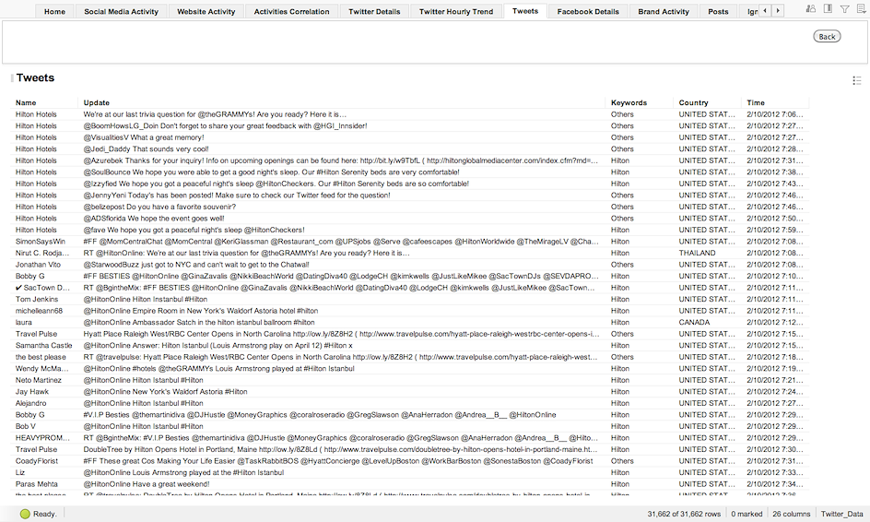Select the SacTown D... checkmark name cell
Image resolution: width=870 pixels, height=522 pixels.
(x=42, y=288)
